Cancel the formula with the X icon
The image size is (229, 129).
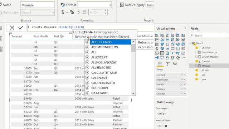pos(12,28)
